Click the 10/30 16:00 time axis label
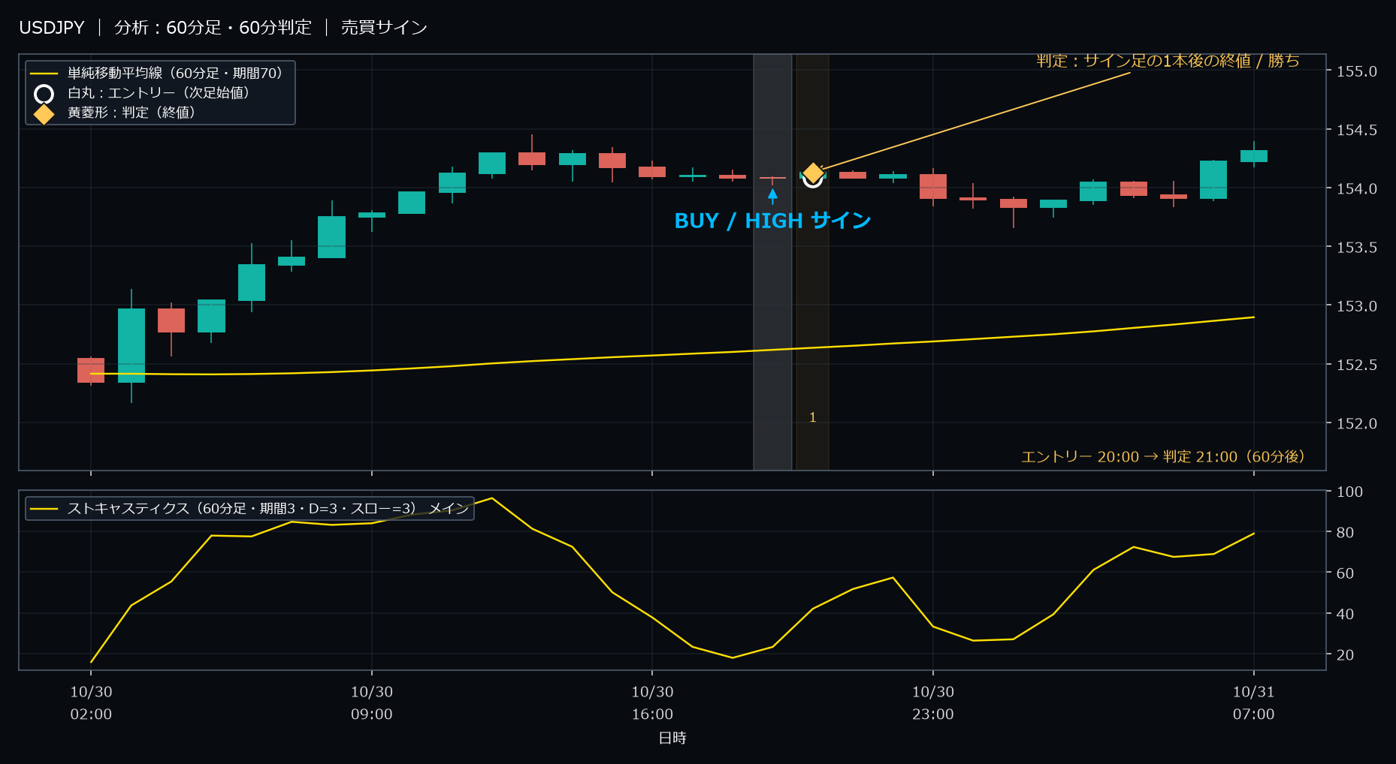This screenshot has height=764, width=1396. [652, 703]
